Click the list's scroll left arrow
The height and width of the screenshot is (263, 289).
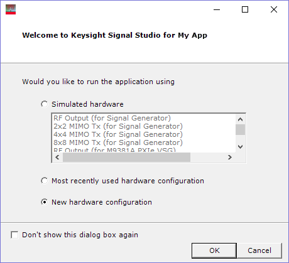point(57,157)
